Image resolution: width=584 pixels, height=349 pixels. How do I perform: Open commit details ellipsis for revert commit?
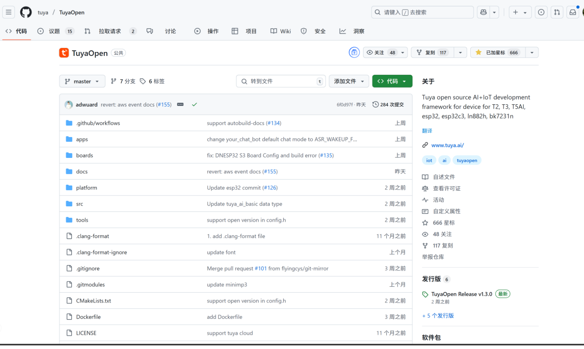point(181,104)
